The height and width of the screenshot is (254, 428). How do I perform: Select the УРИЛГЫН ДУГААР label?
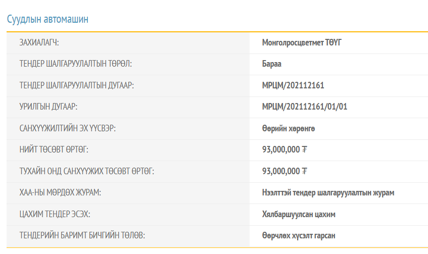click(49, 107)
